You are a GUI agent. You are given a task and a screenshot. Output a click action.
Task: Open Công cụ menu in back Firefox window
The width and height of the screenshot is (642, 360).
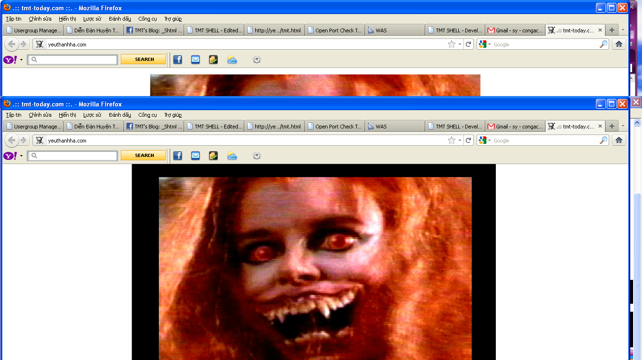click(x=148, y=19)
